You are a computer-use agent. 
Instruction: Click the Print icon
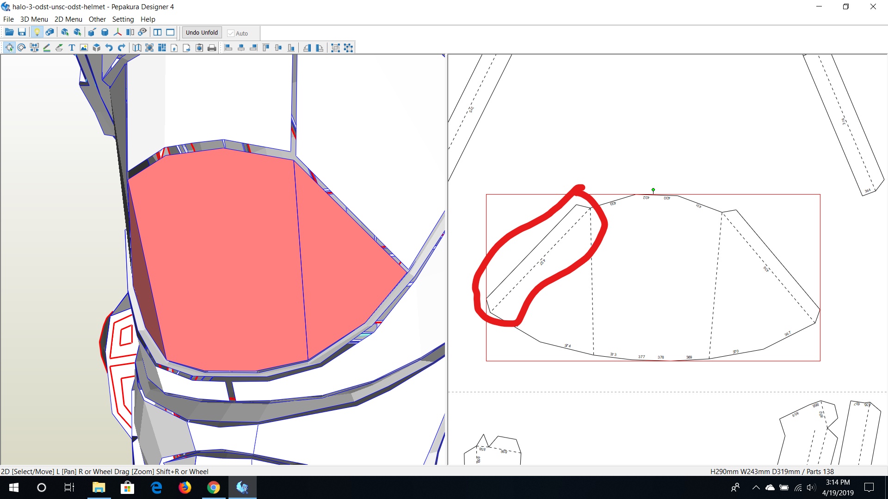click(x=212, y=48)
